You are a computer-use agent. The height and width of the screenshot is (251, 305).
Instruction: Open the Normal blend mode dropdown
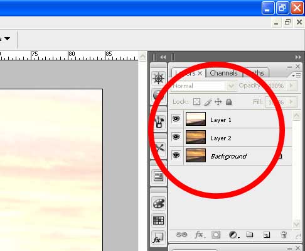point(204,86)
